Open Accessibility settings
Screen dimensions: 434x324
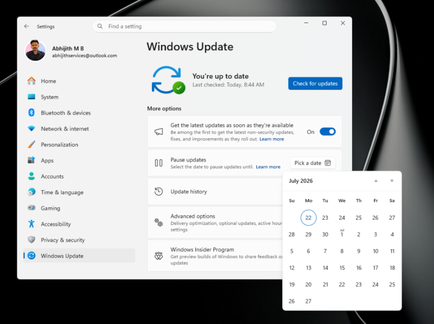(79, 224)
